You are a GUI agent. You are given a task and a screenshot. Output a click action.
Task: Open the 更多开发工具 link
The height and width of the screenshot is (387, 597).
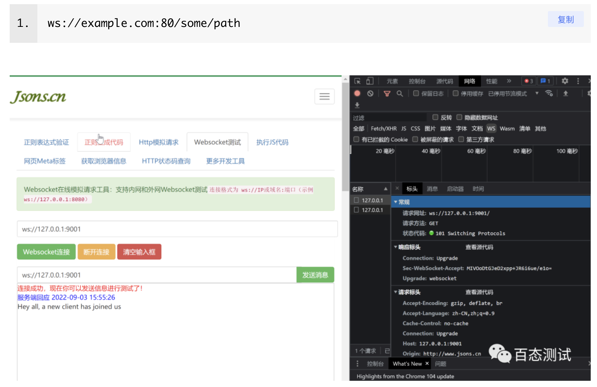click(x=226, y=161)
